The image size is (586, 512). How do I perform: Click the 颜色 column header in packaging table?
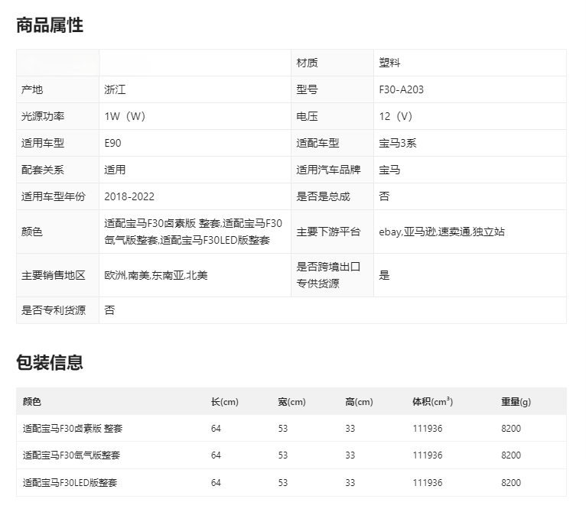click(32, 402)
